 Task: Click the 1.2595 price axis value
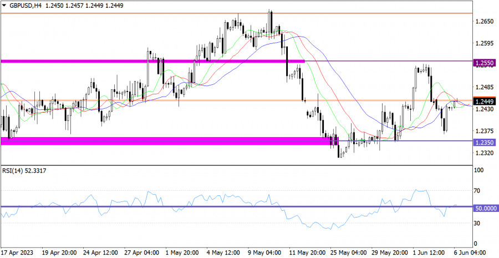pos(483,43)
